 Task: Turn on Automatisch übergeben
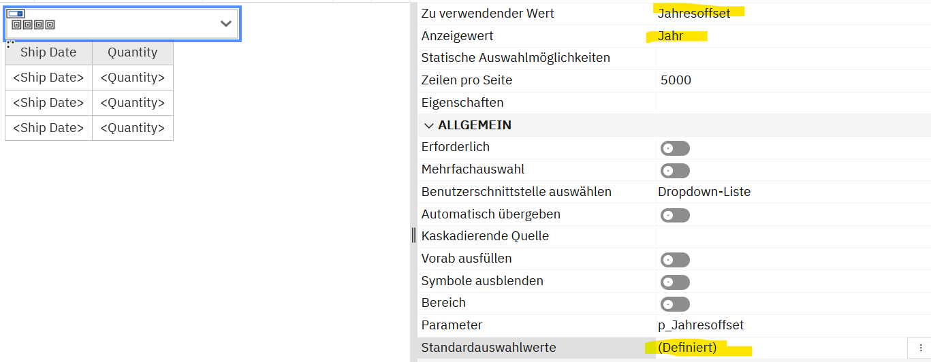click(x=674, y=215)
